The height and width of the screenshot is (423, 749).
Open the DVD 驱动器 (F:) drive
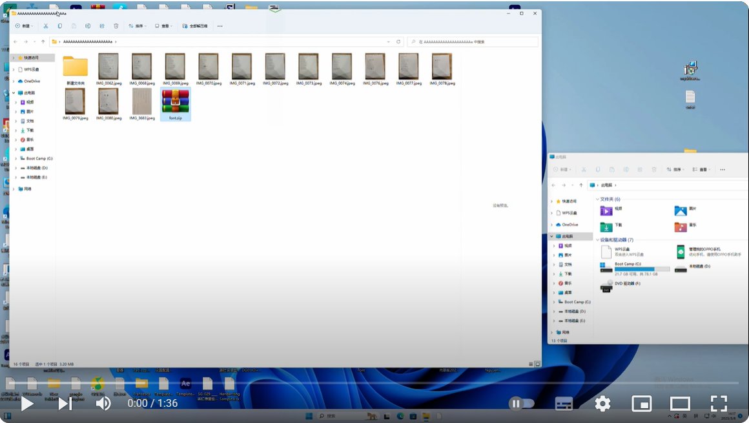[621, 285]
